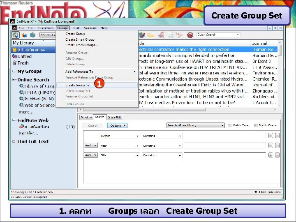Open the Contains dropdown in Author row
The width and height of the screenshot is (296, 222).
point(162,136)
